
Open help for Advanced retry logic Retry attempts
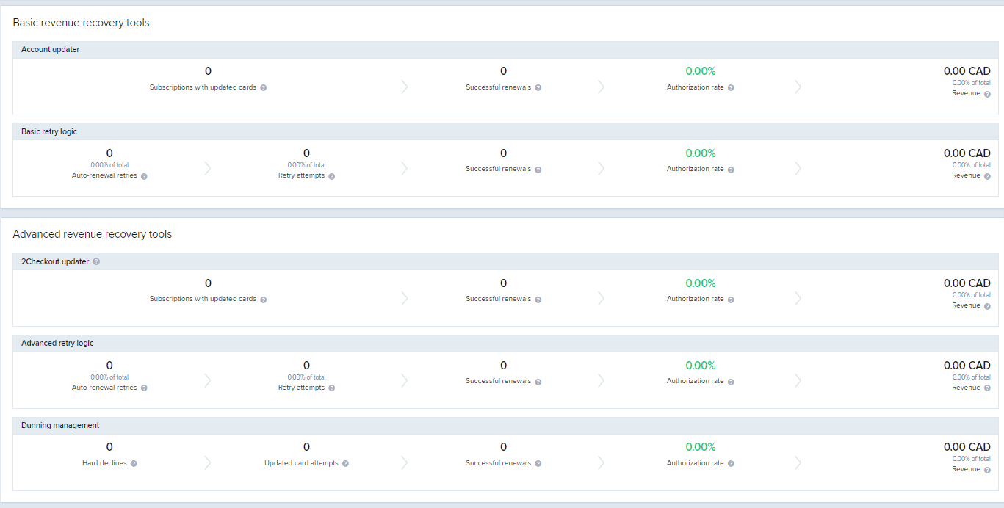(332, 388)
